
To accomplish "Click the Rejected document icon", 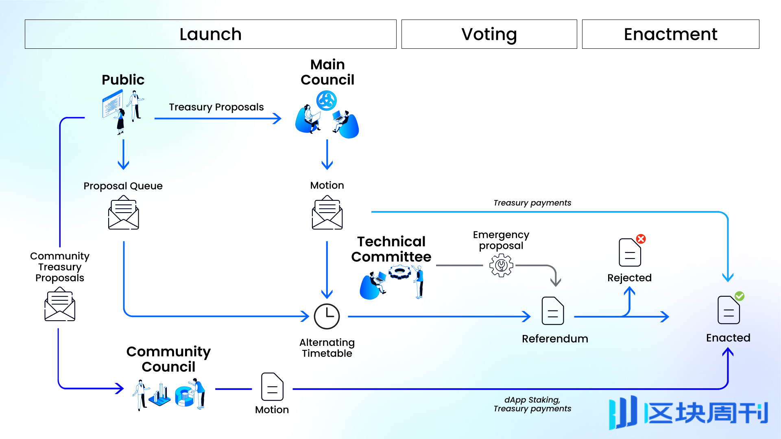I will click(628, 252).
